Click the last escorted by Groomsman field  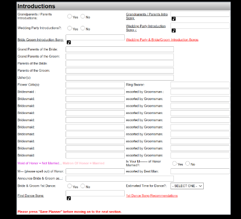200,155
